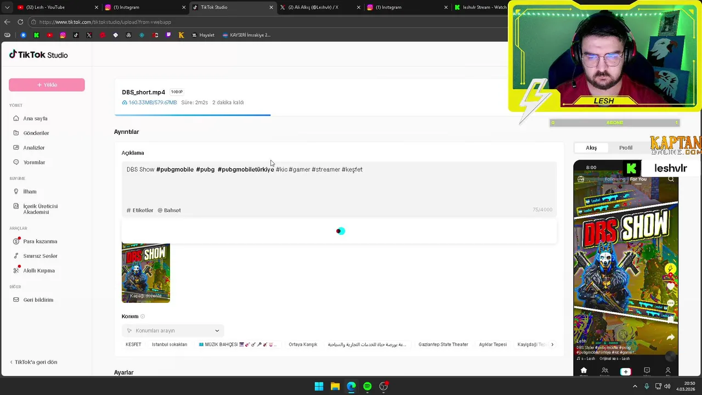Open the Konumları arayın dropdown

tap(173, 331)
